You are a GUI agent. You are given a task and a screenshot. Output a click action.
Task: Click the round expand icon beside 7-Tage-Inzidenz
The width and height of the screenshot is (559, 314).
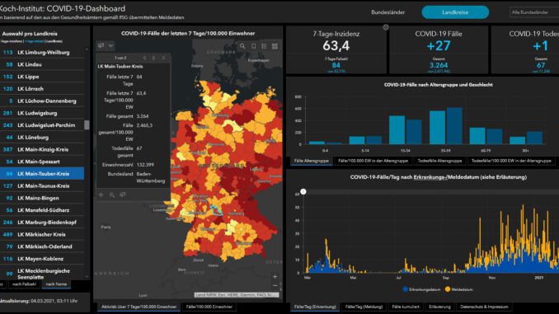[x=386, y=27]
